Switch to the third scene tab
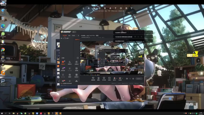The height and width of the screenshot is (115, 204). [73, 36]
